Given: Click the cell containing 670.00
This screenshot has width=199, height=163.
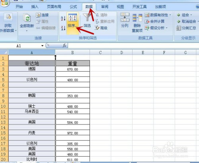Looking at the screenshot, I should [x=72, y=69].
